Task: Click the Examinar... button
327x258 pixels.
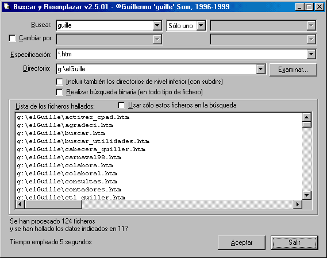Action: click(x=293, y=70)
